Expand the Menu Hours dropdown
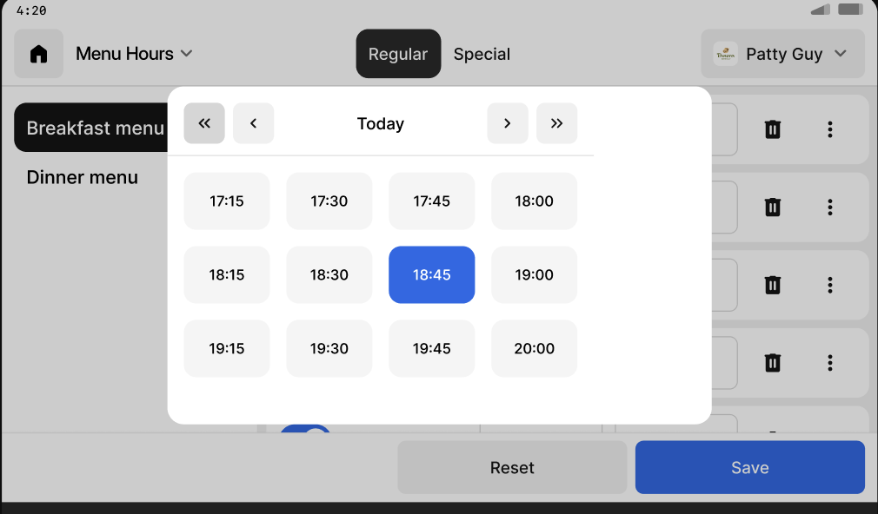878x514 pixels. click(134, 54)
